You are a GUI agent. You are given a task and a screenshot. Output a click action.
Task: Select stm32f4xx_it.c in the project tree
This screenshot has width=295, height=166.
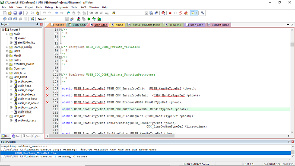pyautogui.click(x=26, y=43)
